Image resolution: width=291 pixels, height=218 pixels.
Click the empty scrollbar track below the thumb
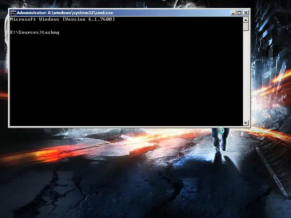pos(246,76)
